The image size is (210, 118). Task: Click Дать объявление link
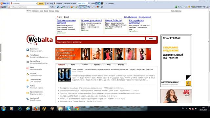(x=131, y=17)
